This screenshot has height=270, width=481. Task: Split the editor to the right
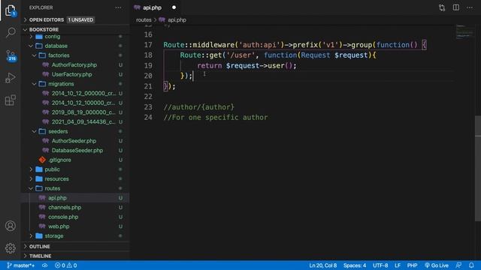(x=456, y=7)
